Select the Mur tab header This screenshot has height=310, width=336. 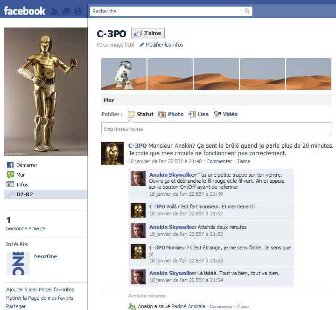pos(109,100)
